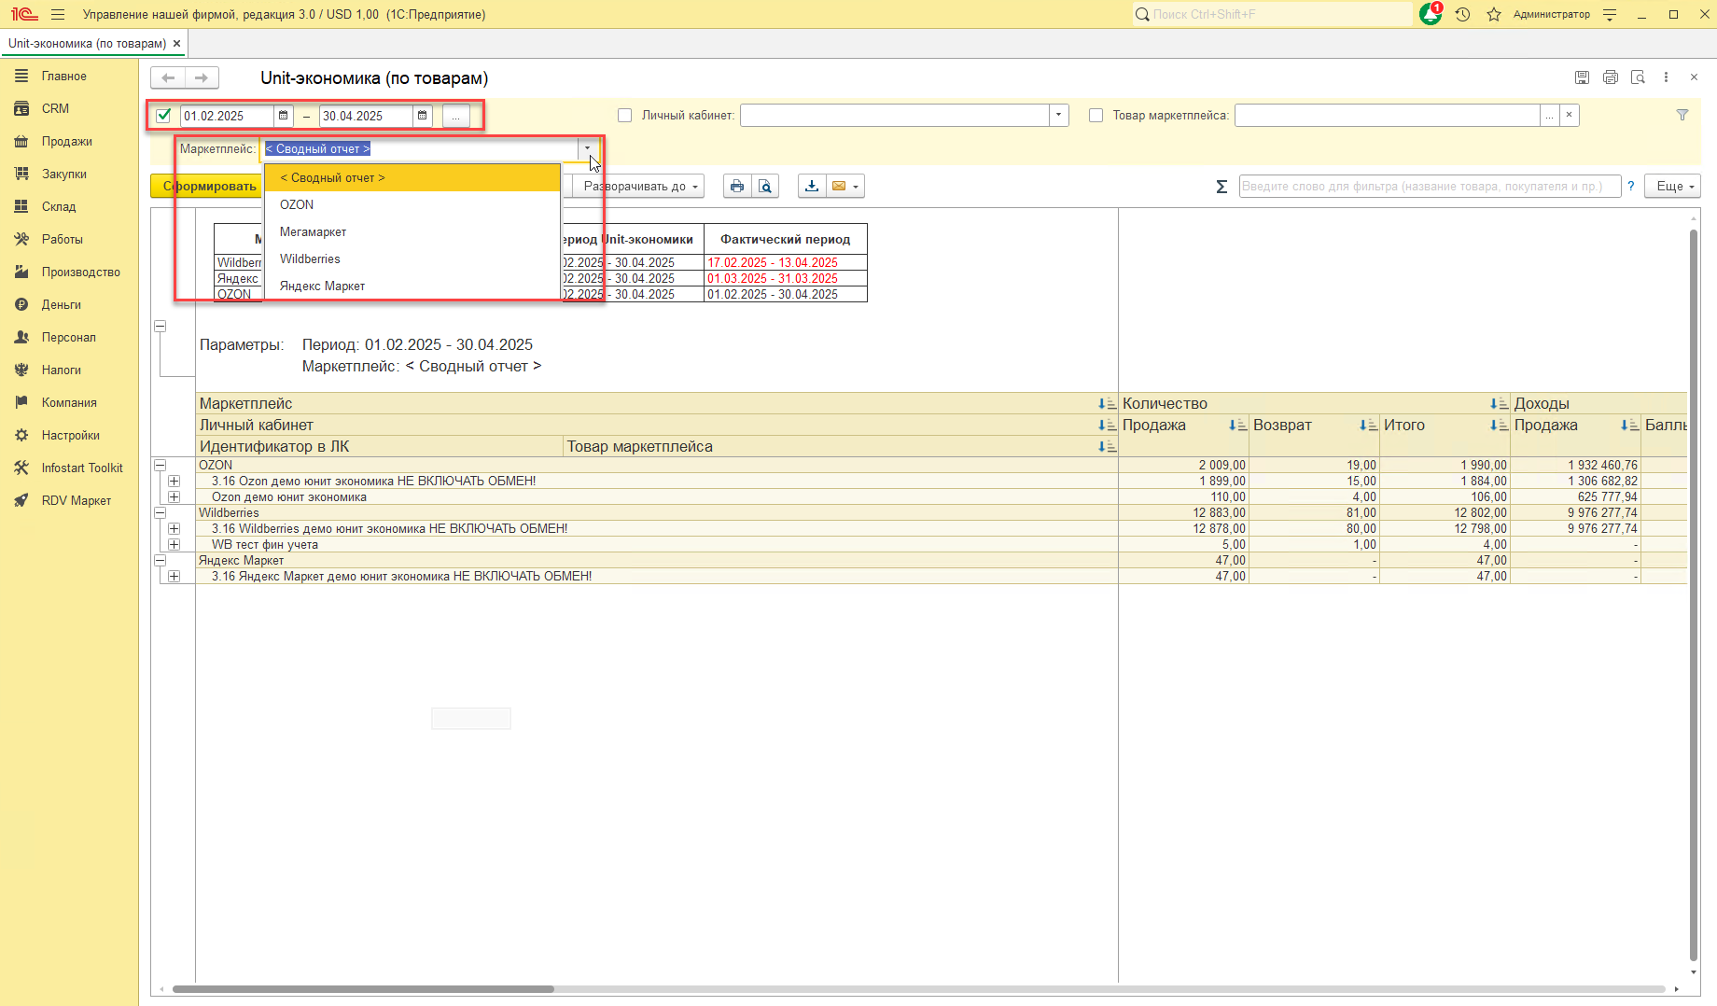1717x1006 pixels.
Task: Save report with the diskette icon
Action: (1582, 77)
